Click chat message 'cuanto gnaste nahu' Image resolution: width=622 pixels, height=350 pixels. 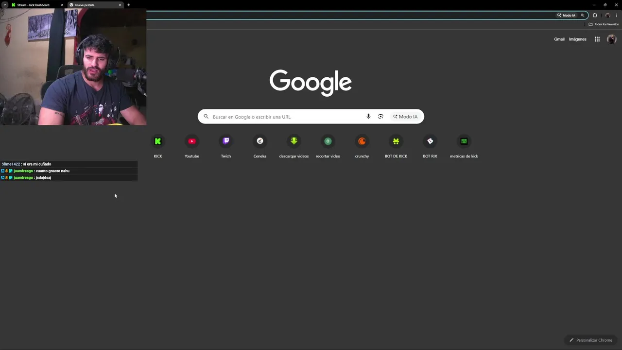(x=52, y=171)
